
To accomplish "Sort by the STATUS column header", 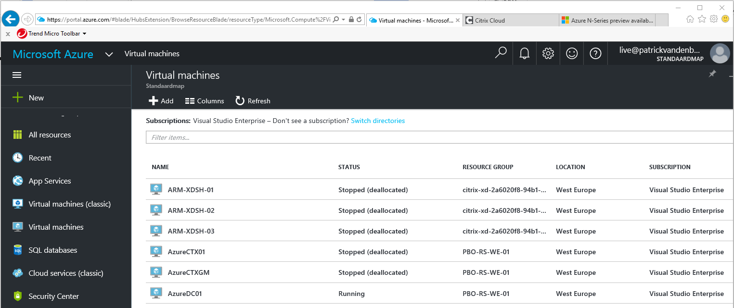I will point(349,167).
